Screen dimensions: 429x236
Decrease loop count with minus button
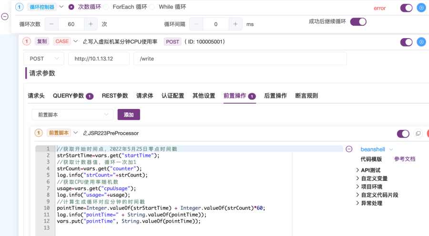coord(51,24)
